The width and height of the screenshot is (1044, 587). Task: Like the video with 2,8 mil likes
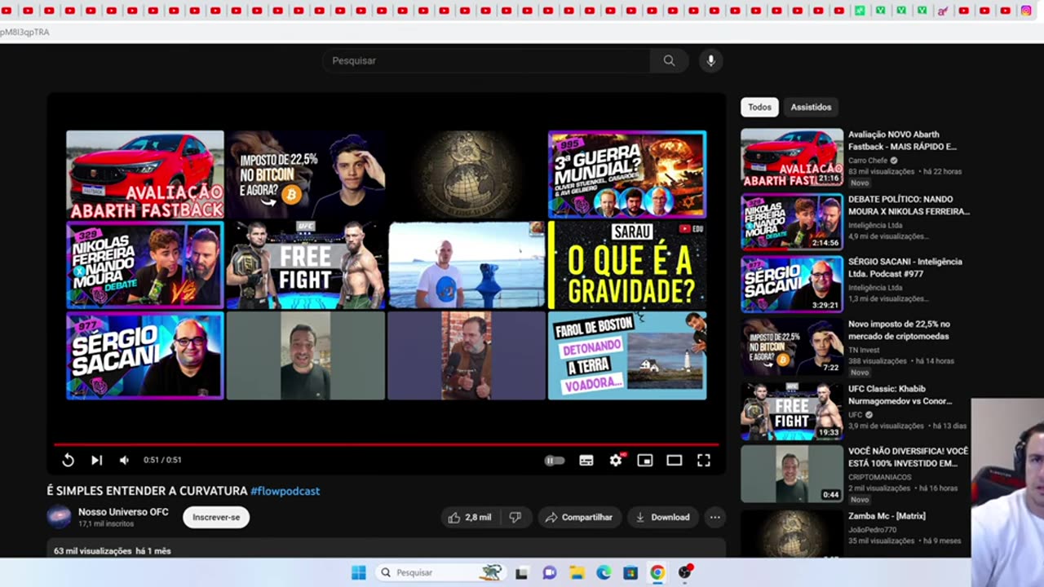pos(470,517)
